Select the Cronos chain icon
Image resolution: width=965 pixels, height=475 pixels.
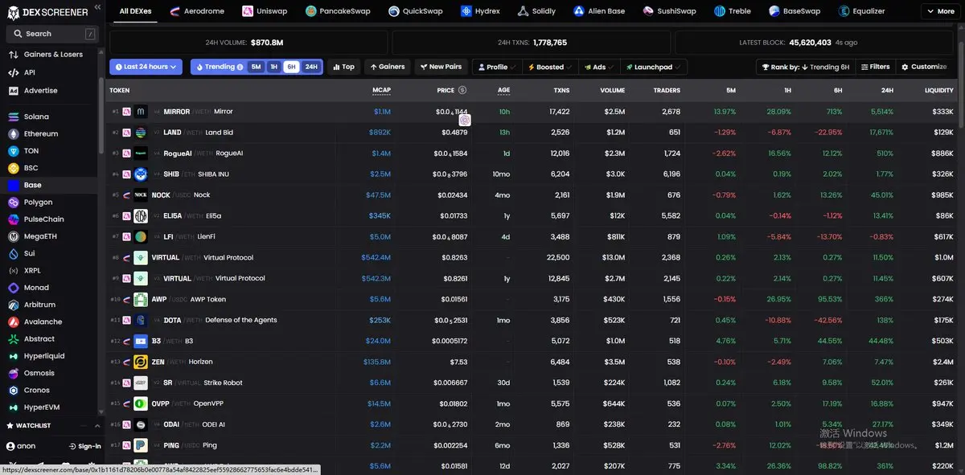click(13, 390)
